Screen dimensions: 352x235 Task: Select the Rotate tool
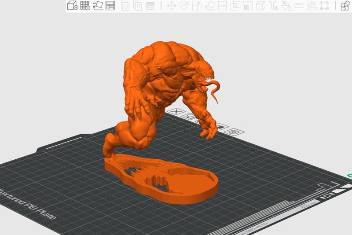184,6
